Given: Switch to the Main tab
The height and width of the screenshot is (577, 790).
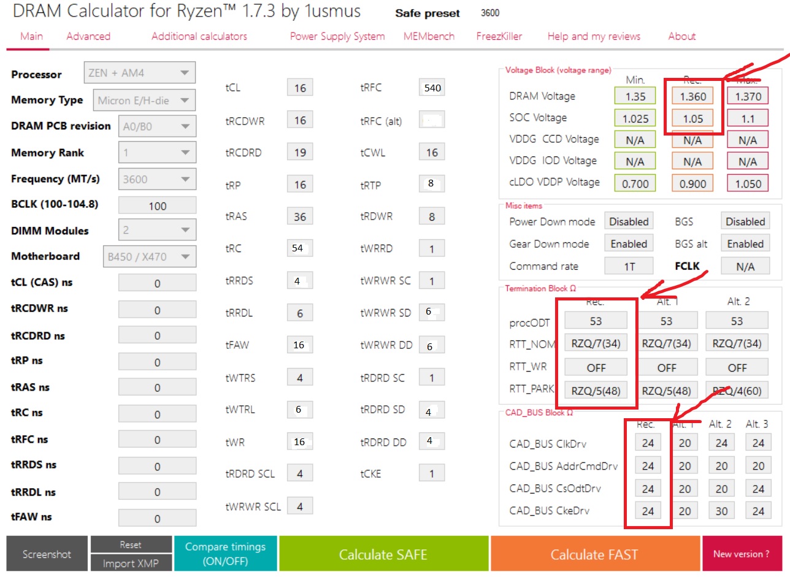Looking at the screenshot, I should pos(31,36).
